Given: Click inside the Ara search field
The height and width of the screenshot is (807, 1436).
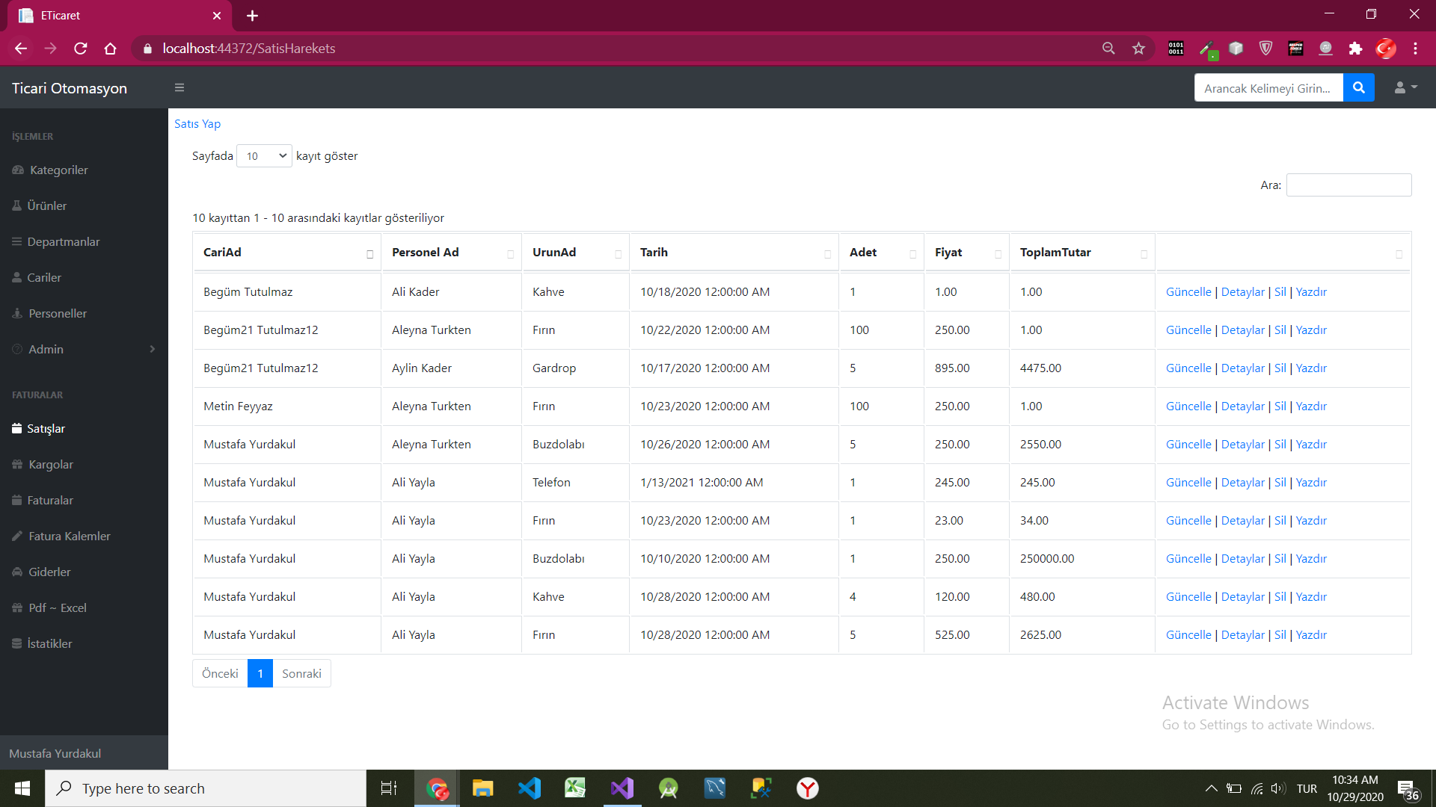Looking at the screenshot, I should (1348, 185).
